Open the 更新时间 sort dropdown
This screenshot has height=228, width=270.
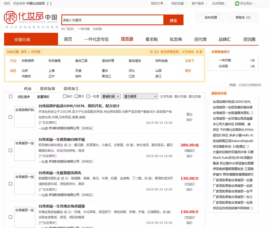click(x=111, y=96)
